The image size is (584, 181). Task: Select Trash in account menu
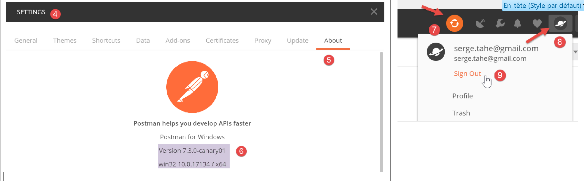[x=461, y=113]
